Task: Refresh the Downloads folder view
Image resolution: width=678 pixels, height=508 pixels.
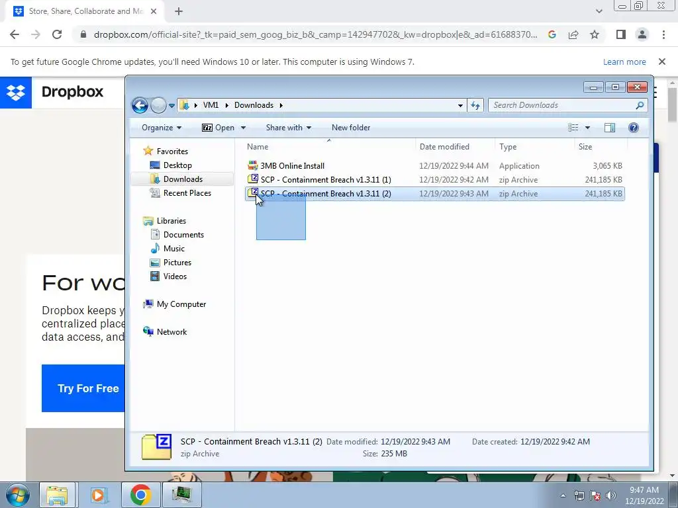Action: pos(475,105)
